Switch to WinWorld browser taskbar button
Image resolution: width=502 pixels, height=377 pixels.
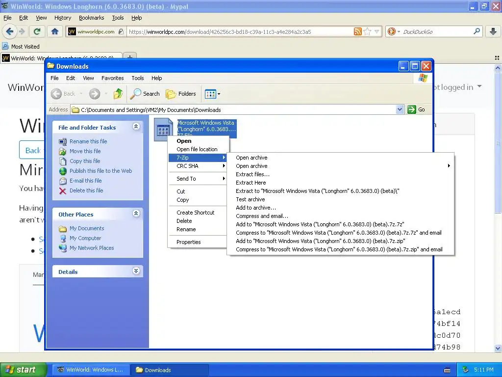pos(91,370)
